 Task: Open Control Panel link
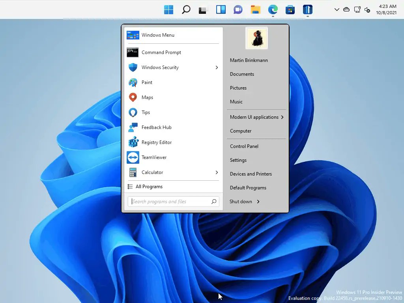tap(244, 146)
